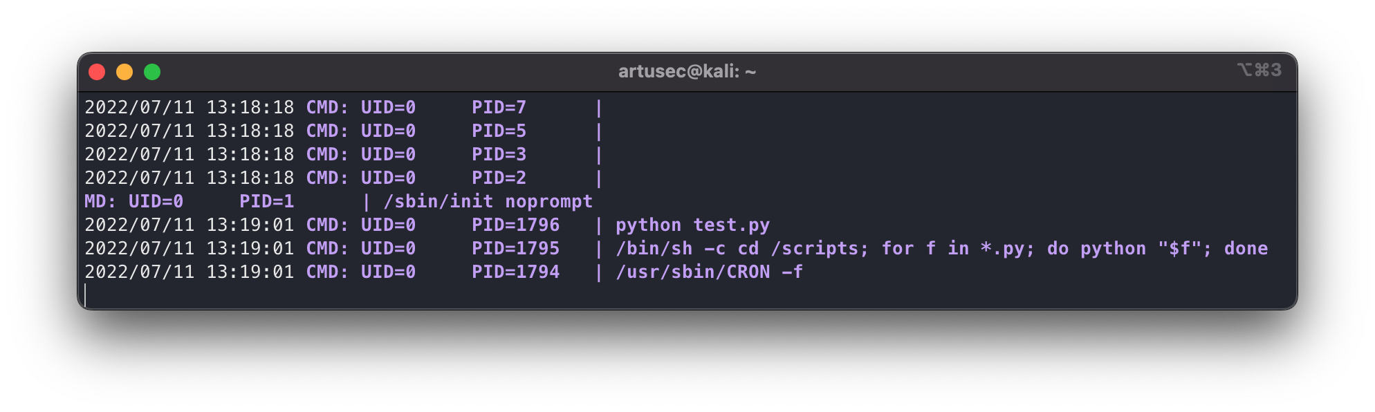Viewport: 1375px width, 412px height.
Task: Click the PID=2 entry
Action: (x=499, y=178)
